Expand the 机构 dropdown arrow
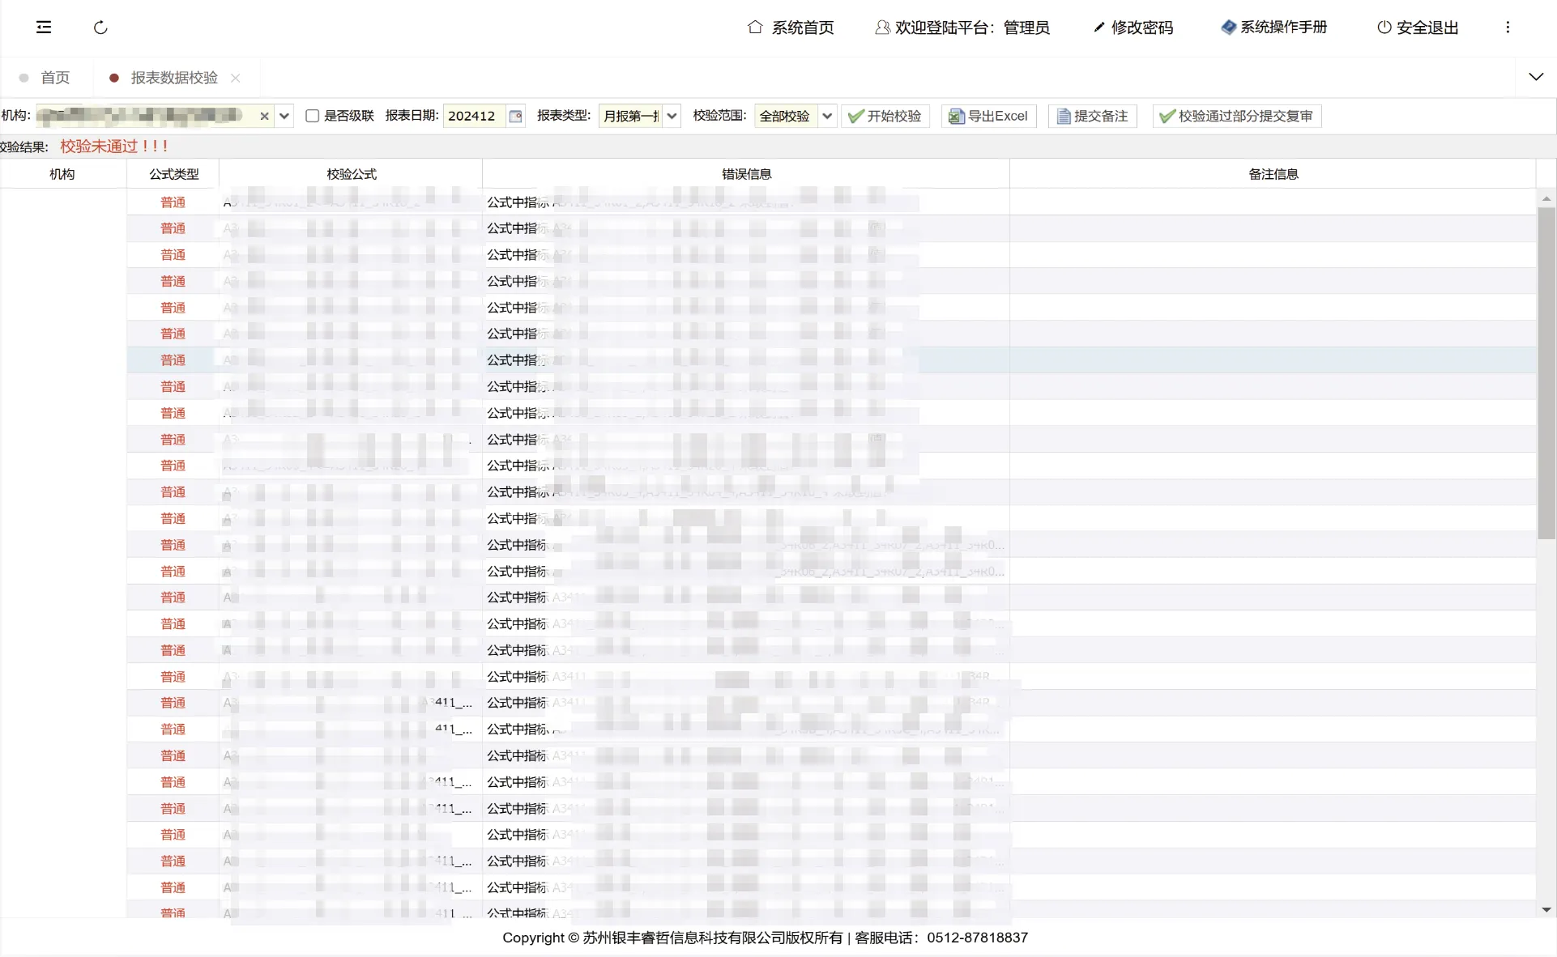This screenshot has height=957, width=1557. click(x=284, y=117)
